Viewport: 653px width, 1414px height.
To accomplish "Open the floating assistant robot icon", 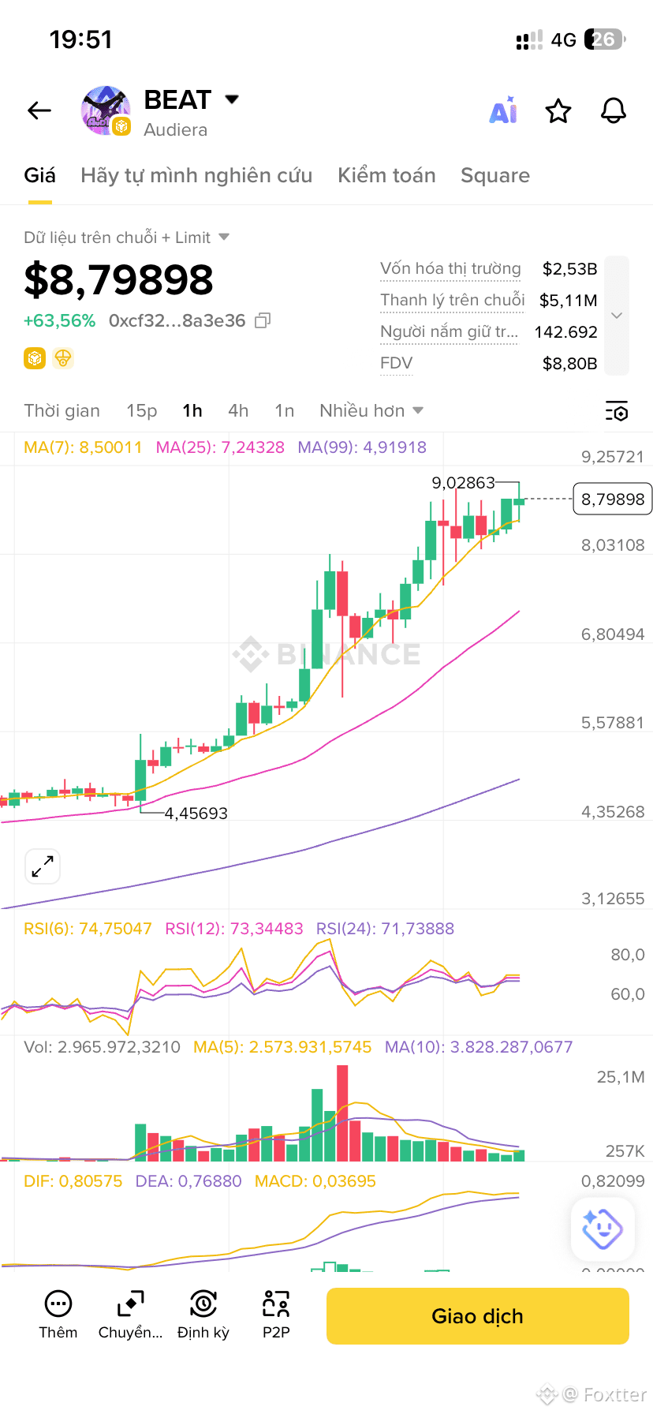I will coord(603,1229).
